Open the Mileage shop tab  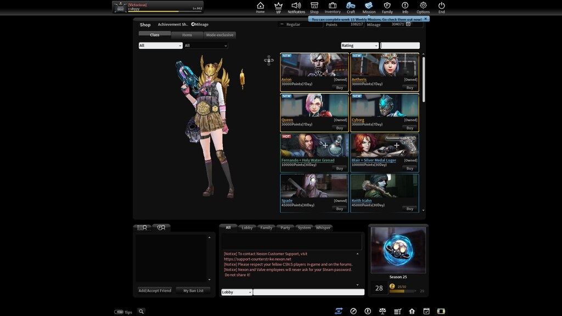(x=200, y=24)
